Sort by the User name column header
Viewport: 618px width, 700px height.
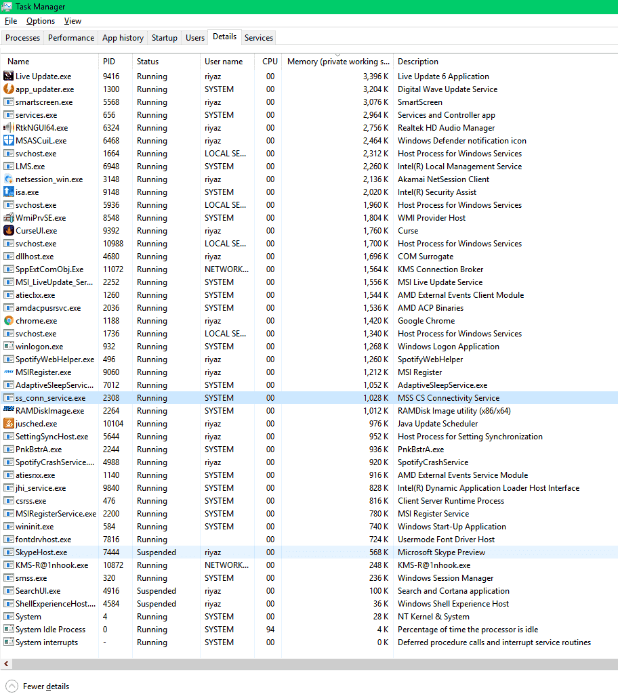tap(227, 61)
